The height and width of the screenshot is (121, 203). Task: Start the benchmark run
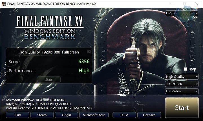182,108
